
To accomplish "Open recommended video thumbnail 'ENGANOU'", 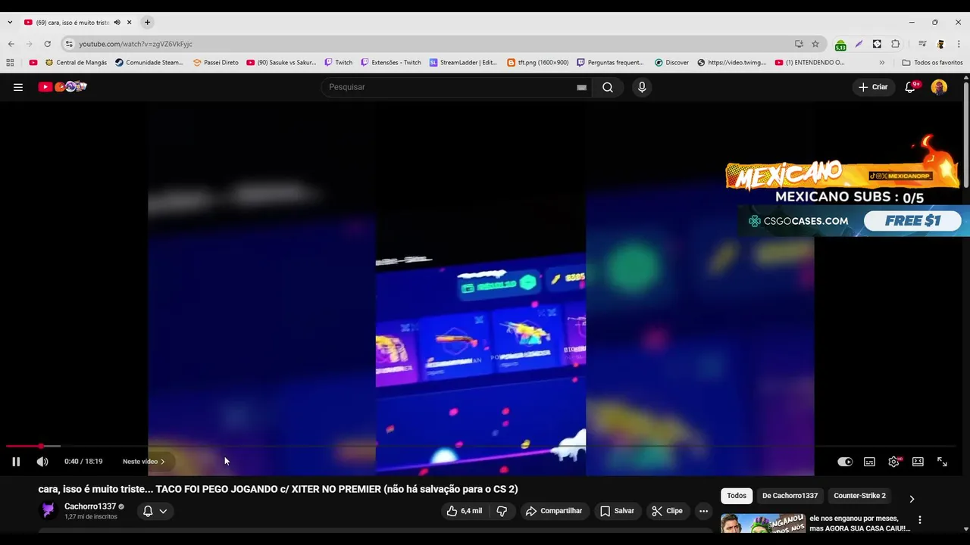I will (762, 524).
